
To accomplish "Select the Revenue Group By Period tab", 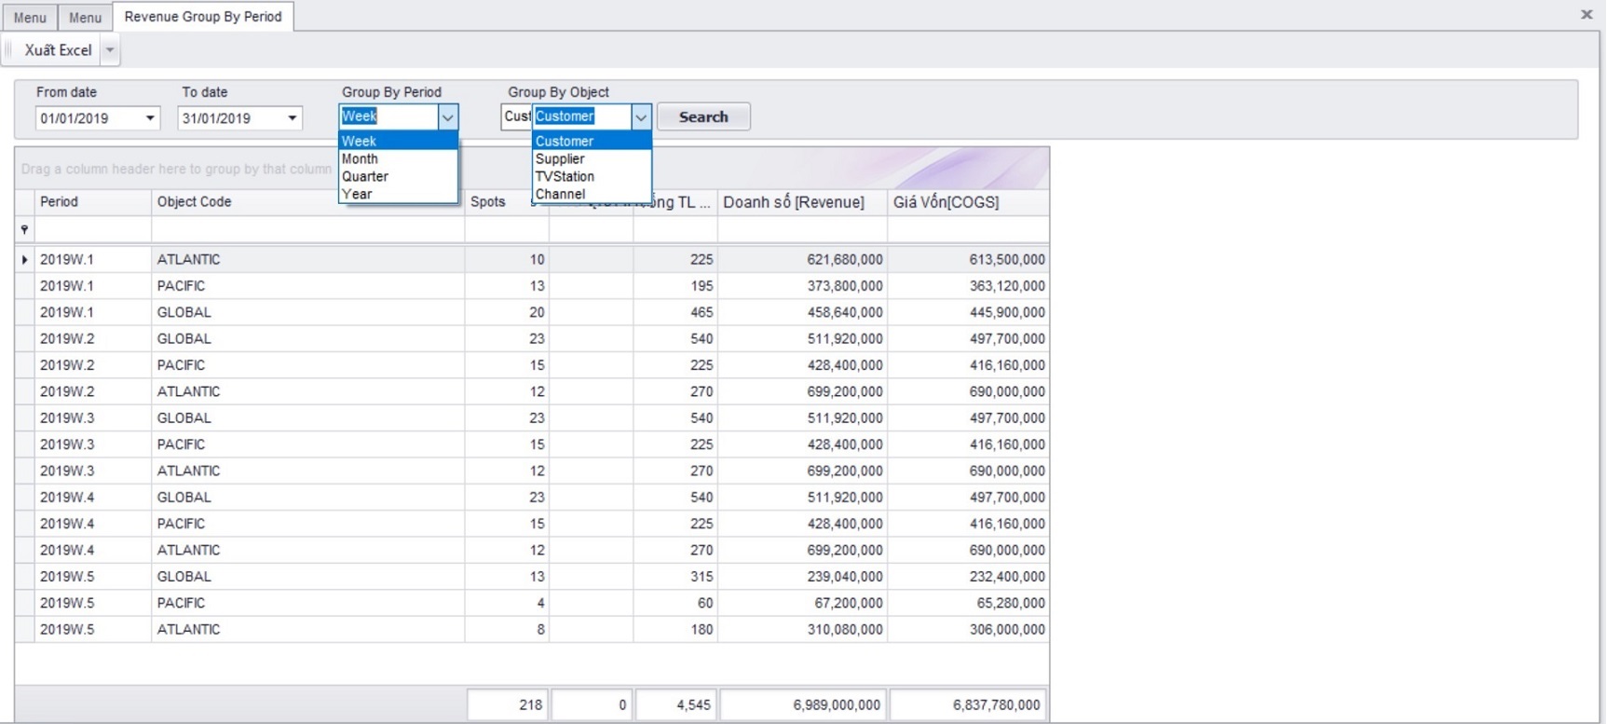I will (x=203, y=17).
